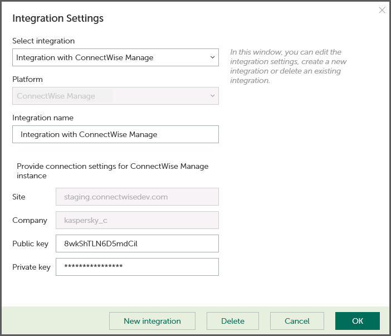This screenshot has height=336, width=391.
Task: Click the 'Private key' label
Action: (x=31, y=267)
